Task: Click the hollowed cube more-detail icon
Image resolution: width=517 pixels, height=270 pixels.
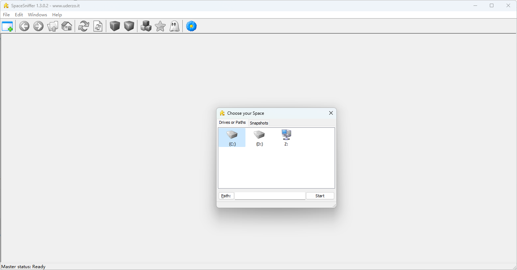Action: (x=129, y=26)
